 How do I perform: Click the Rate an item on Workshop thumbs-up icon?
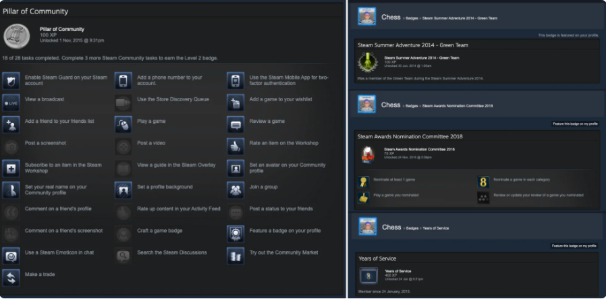(236, 146)
